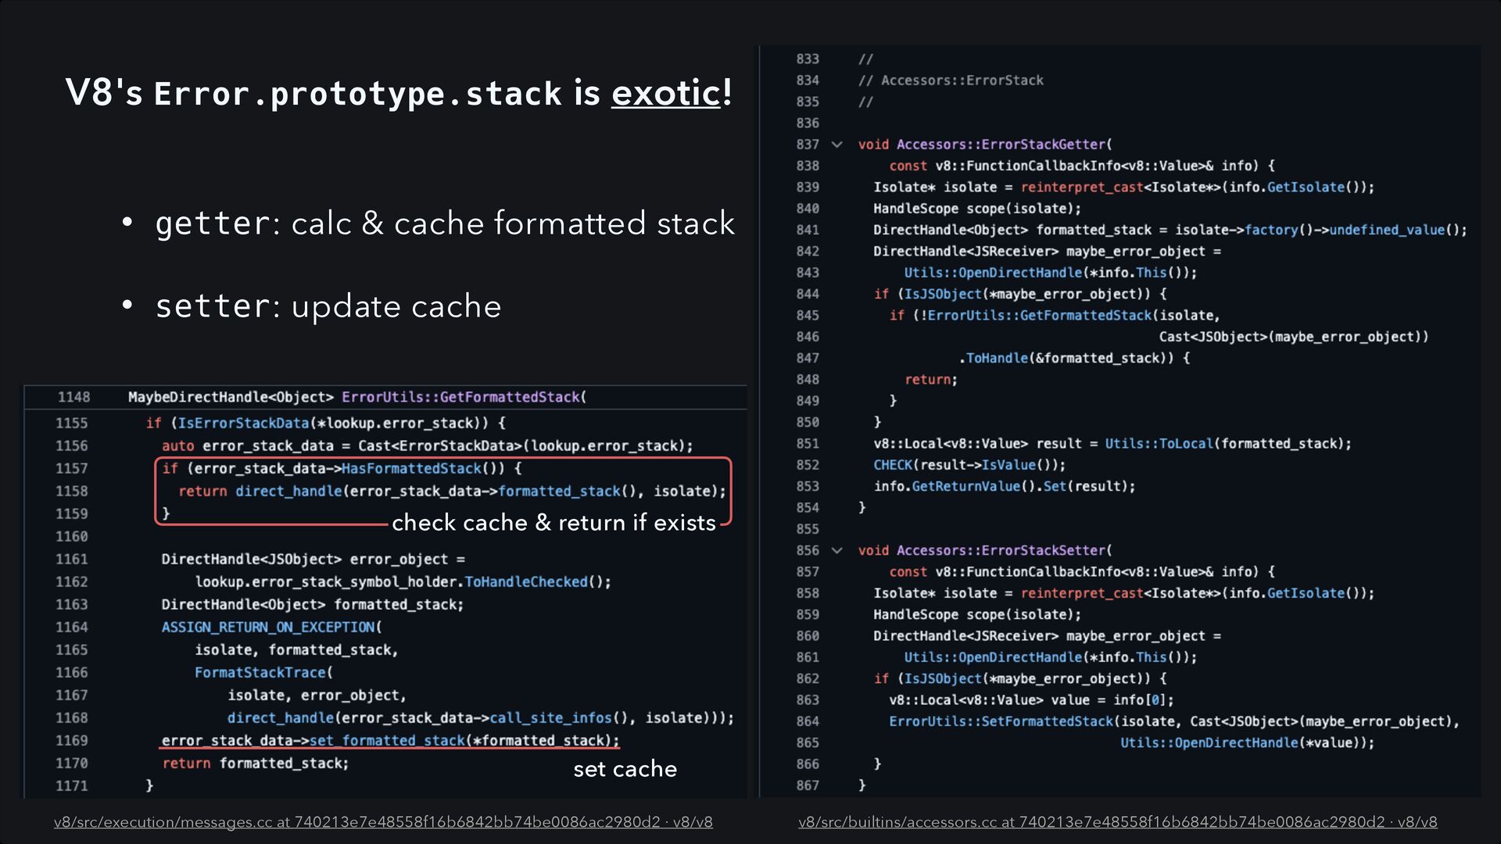The height and width of the screenshot is (844, 1501).
Task: Click the 'check cache & return if exists' annotation
Action: tap(553, 523)
